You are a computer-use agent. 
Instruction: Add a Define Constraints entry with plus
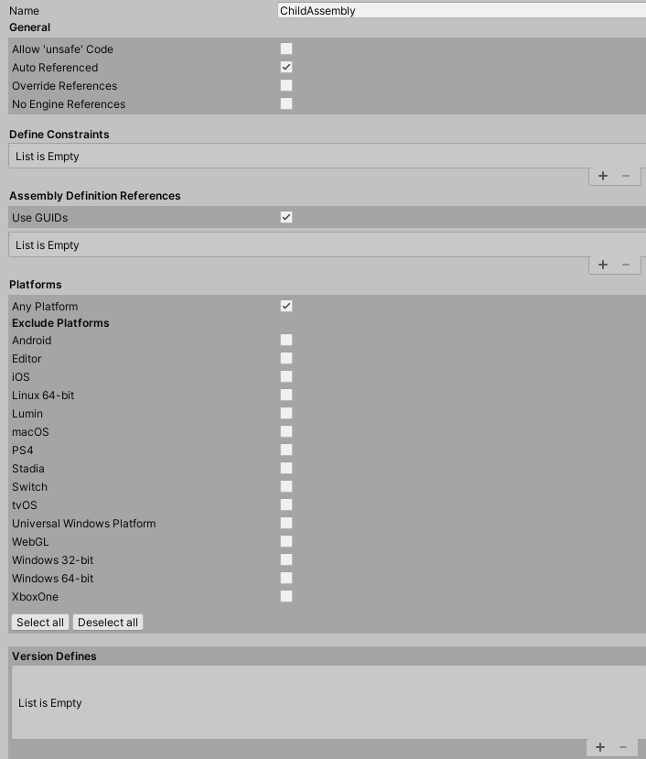[602, 176]
